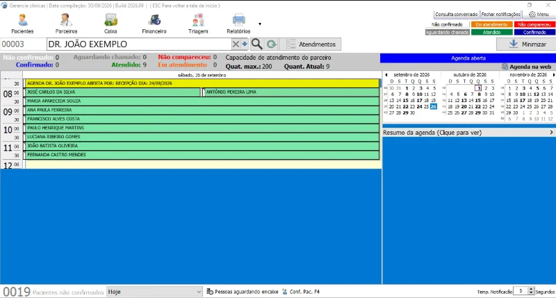556x298 pixels.
Task: Click Conf. Pac. F4 shortcut
Action: point(301,292)
